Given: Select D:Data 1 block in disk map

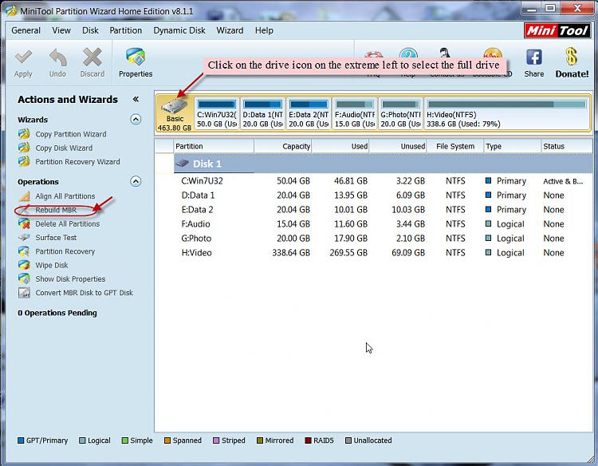Looking at the screenshot, I should (263, 114).
